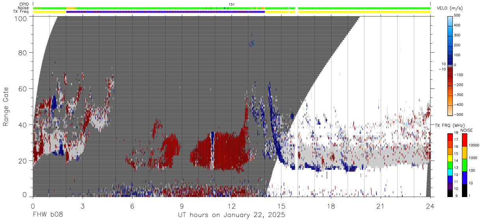This screenshot has width=484, height=223.
Task: Click the 18 tick on UT hours axis
Action: 331,206
